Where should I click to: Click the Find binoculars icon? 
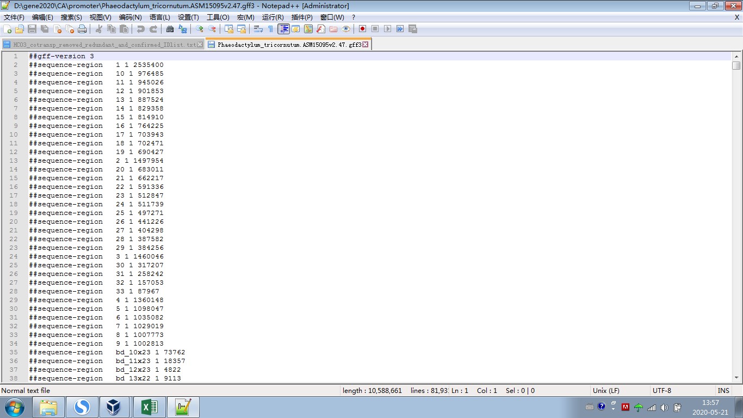click(x=170, y=29)
